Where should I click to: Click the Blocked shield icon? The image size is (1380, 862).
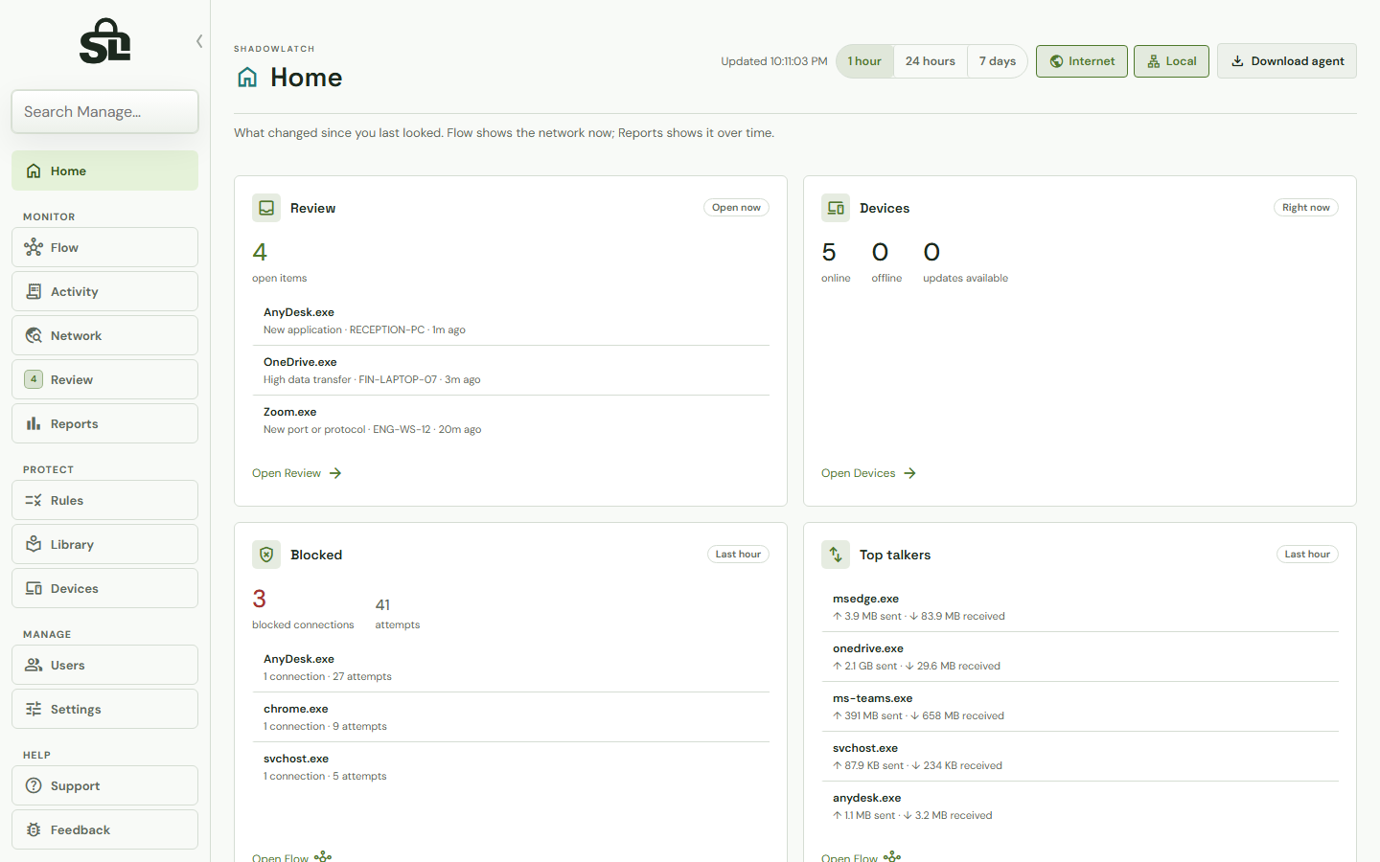(x=266, y=555)
